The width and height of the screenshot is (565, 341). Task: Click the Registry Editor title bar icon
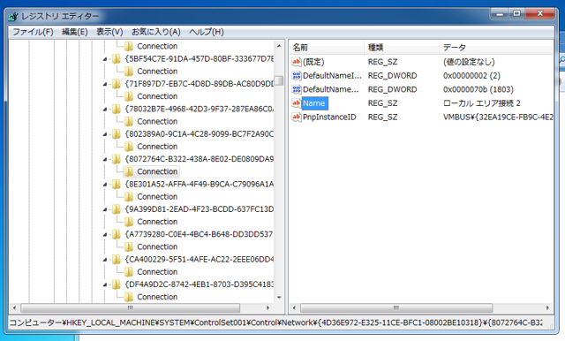point(13,16)
